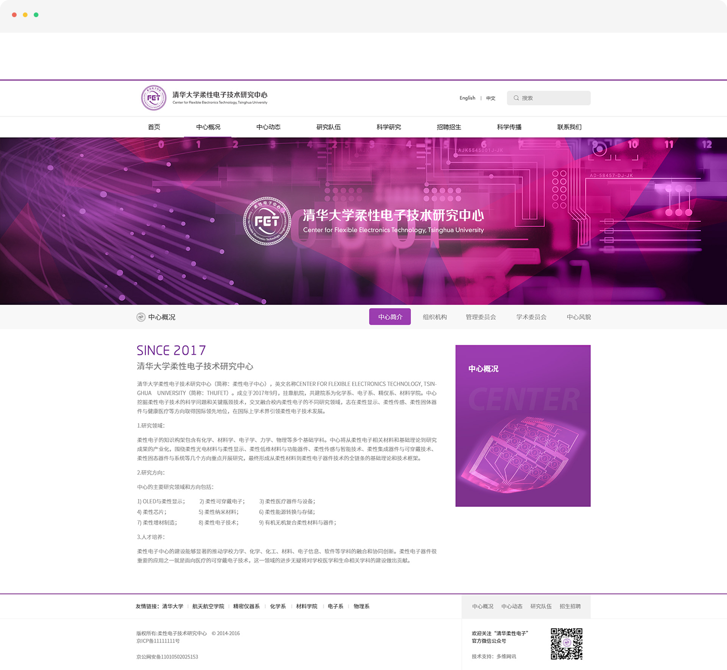Switch to the 组织机构 tab
Viewport: 727px width, 670px height.
click(x=435, y=317)
